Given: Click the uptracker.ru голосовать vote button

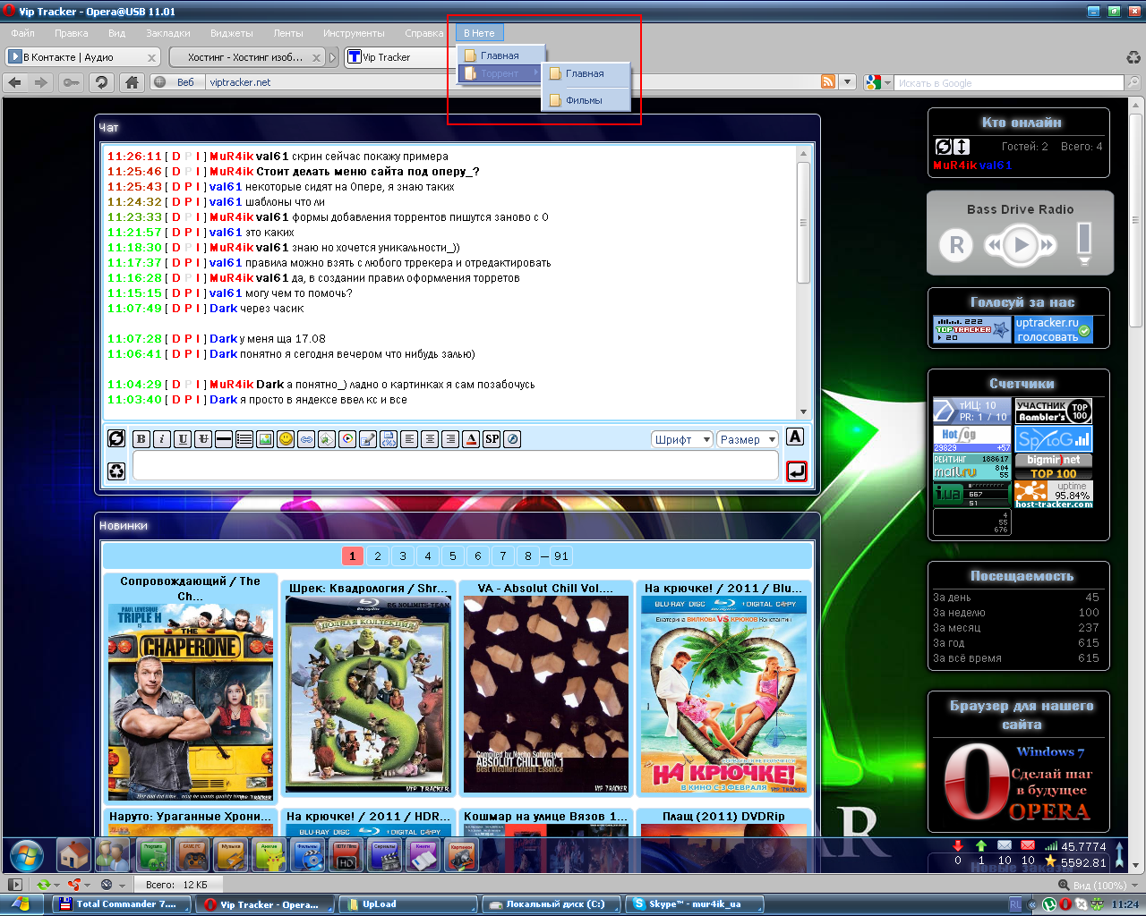Looking at the screenshot, I should coord(1053,330).
